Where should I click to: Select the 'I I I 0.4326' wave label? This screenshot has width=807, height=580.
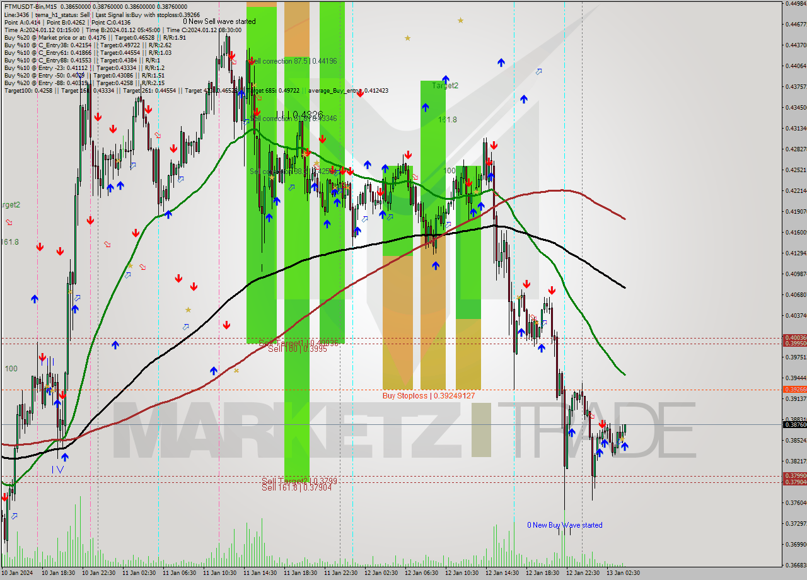(300, 115)
